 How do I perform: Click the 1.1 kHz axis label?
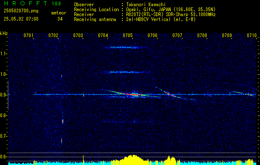[x=2, y=54]
